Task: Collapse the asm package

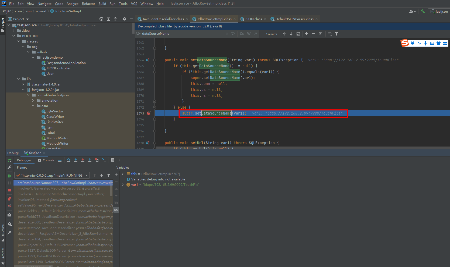Action: [x=33, y=106]
